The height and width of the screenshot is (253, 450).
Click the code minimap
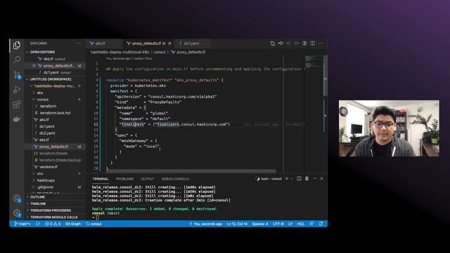(x=314, y=63)
